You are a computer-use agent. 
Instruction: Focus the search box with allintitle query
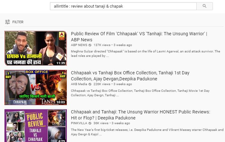click(x=123, y=6)
